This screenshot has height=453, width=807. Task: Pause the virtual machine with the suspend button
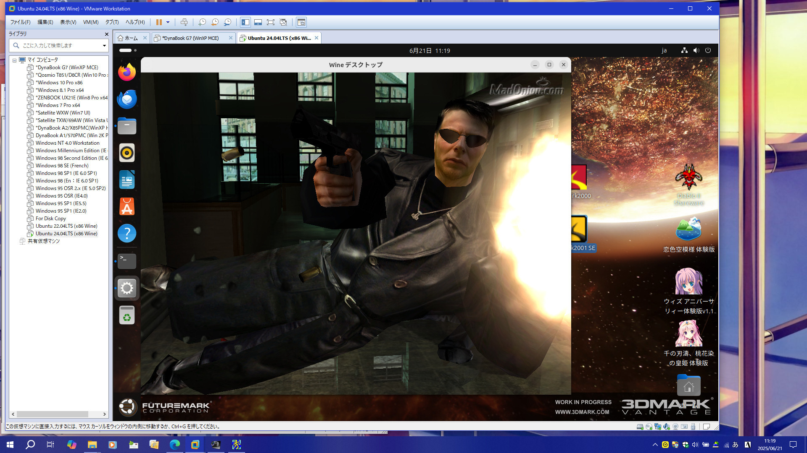(159, 22)
